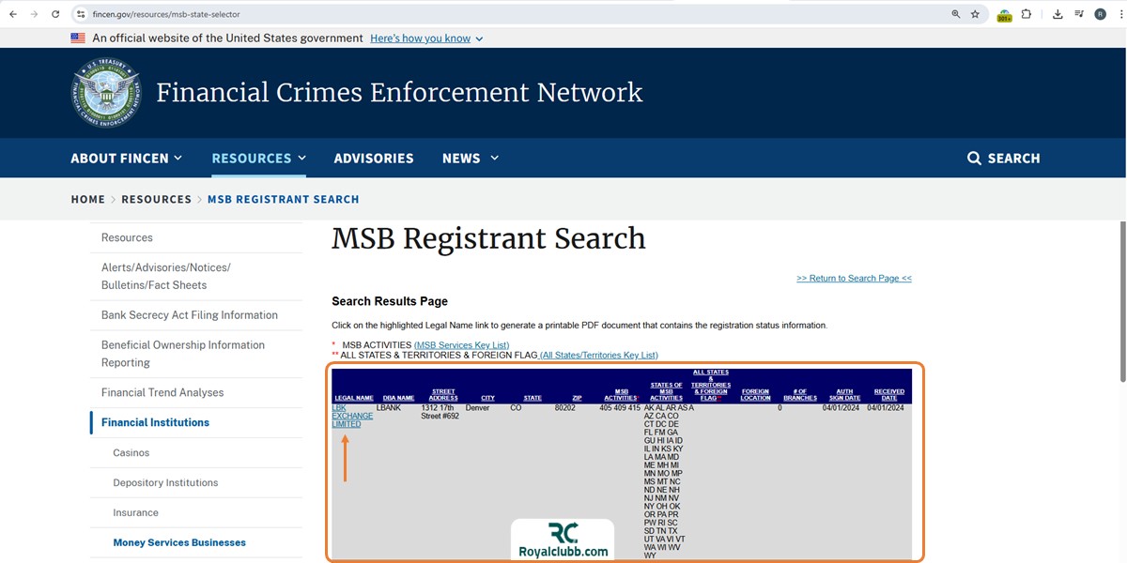The width and height of the screenshot is (1127, 563).
Task: Expand the About FinCEN dropdown menu
Action: (126, 158)
